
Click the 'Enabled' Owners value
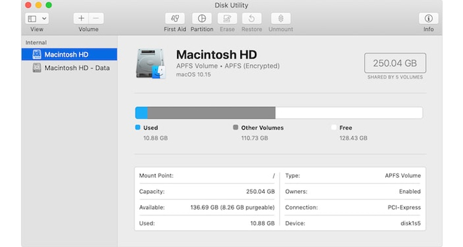(410, 191)
